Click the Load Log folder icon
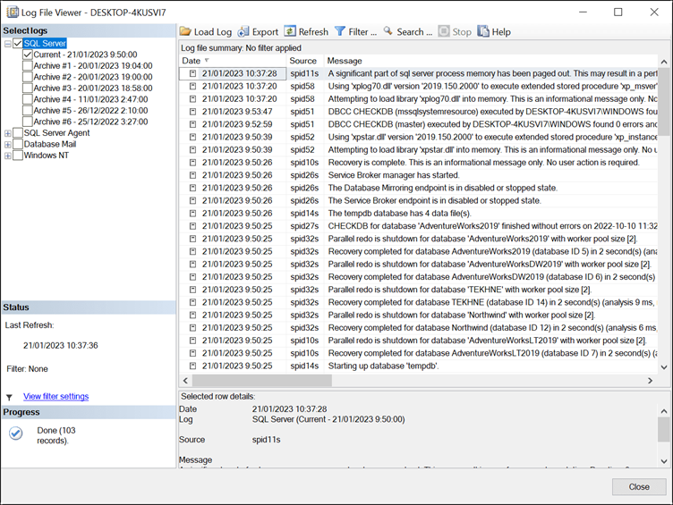The height and width of the screenshot is (505, 673). point(185,31)
